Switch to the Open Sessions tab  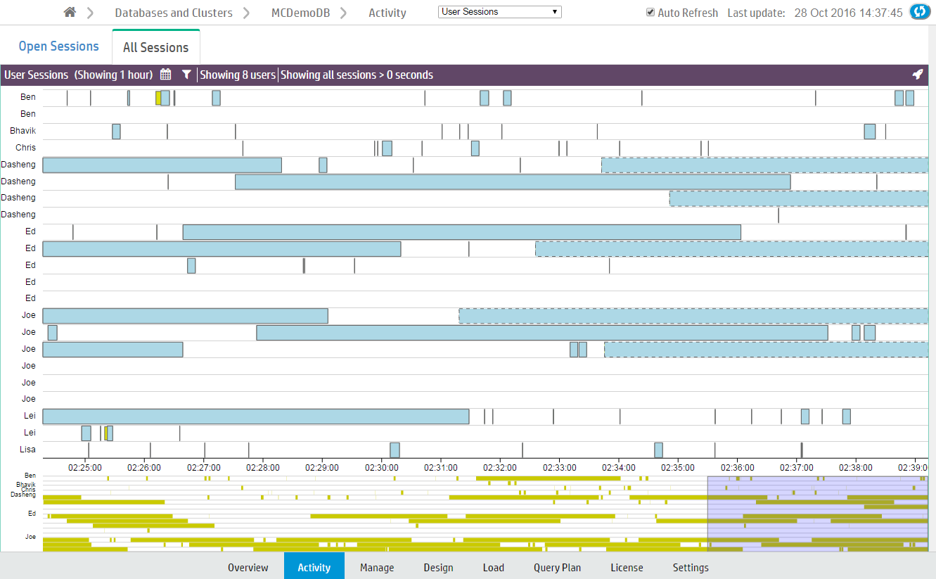(x=58, y=46)
